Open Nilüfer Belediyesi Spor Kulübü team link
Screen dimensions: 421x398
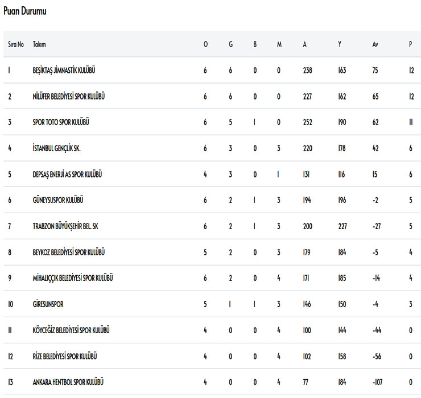coord(68,97)
